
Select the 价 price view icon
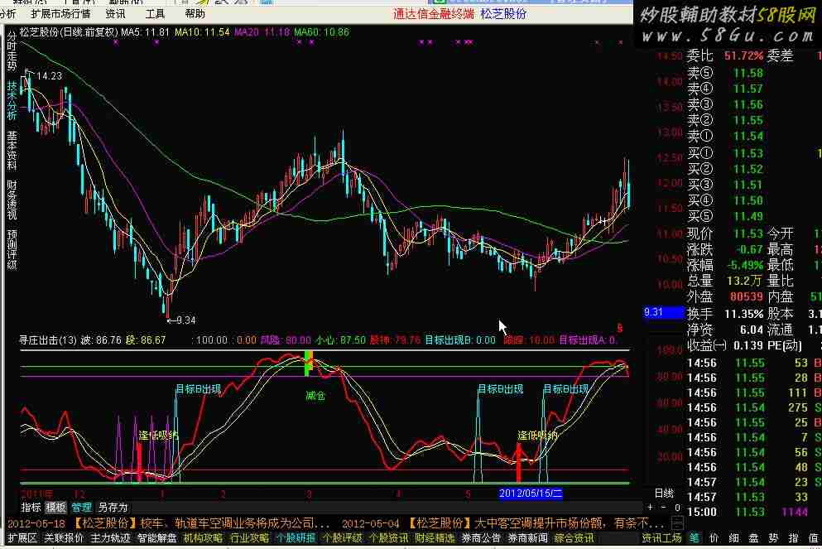[714, 538]
